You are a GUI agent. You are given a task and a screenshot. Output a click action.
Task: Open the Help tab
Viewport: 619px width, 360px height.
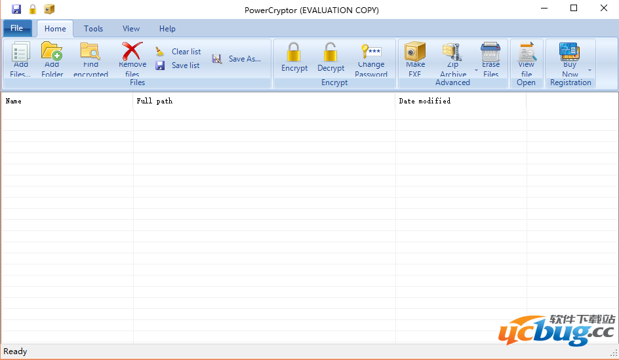click(x=167, y=28)
